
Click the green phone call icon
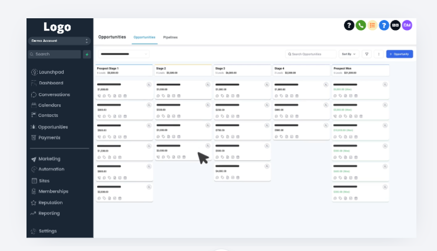[x=360, y=25]
